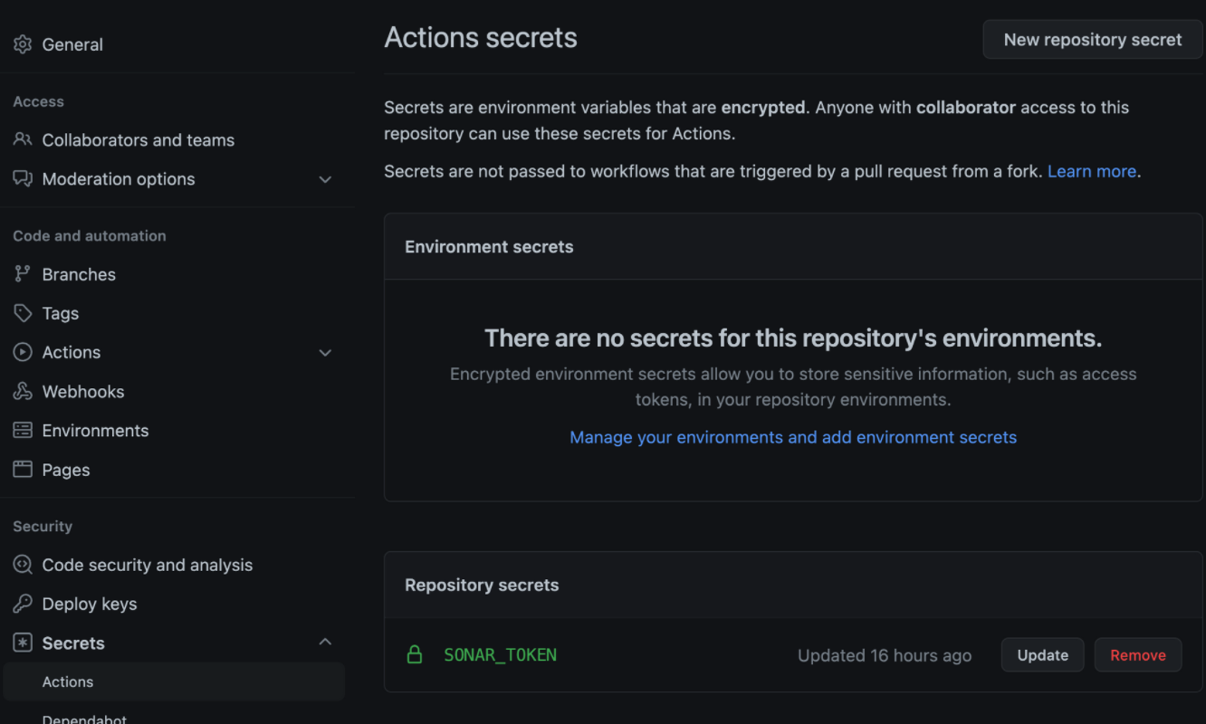Remove the SONAR_TOKEN secret
Image resolution: width=1206 pixels, height=724 pixels.
pos(1138,655)
